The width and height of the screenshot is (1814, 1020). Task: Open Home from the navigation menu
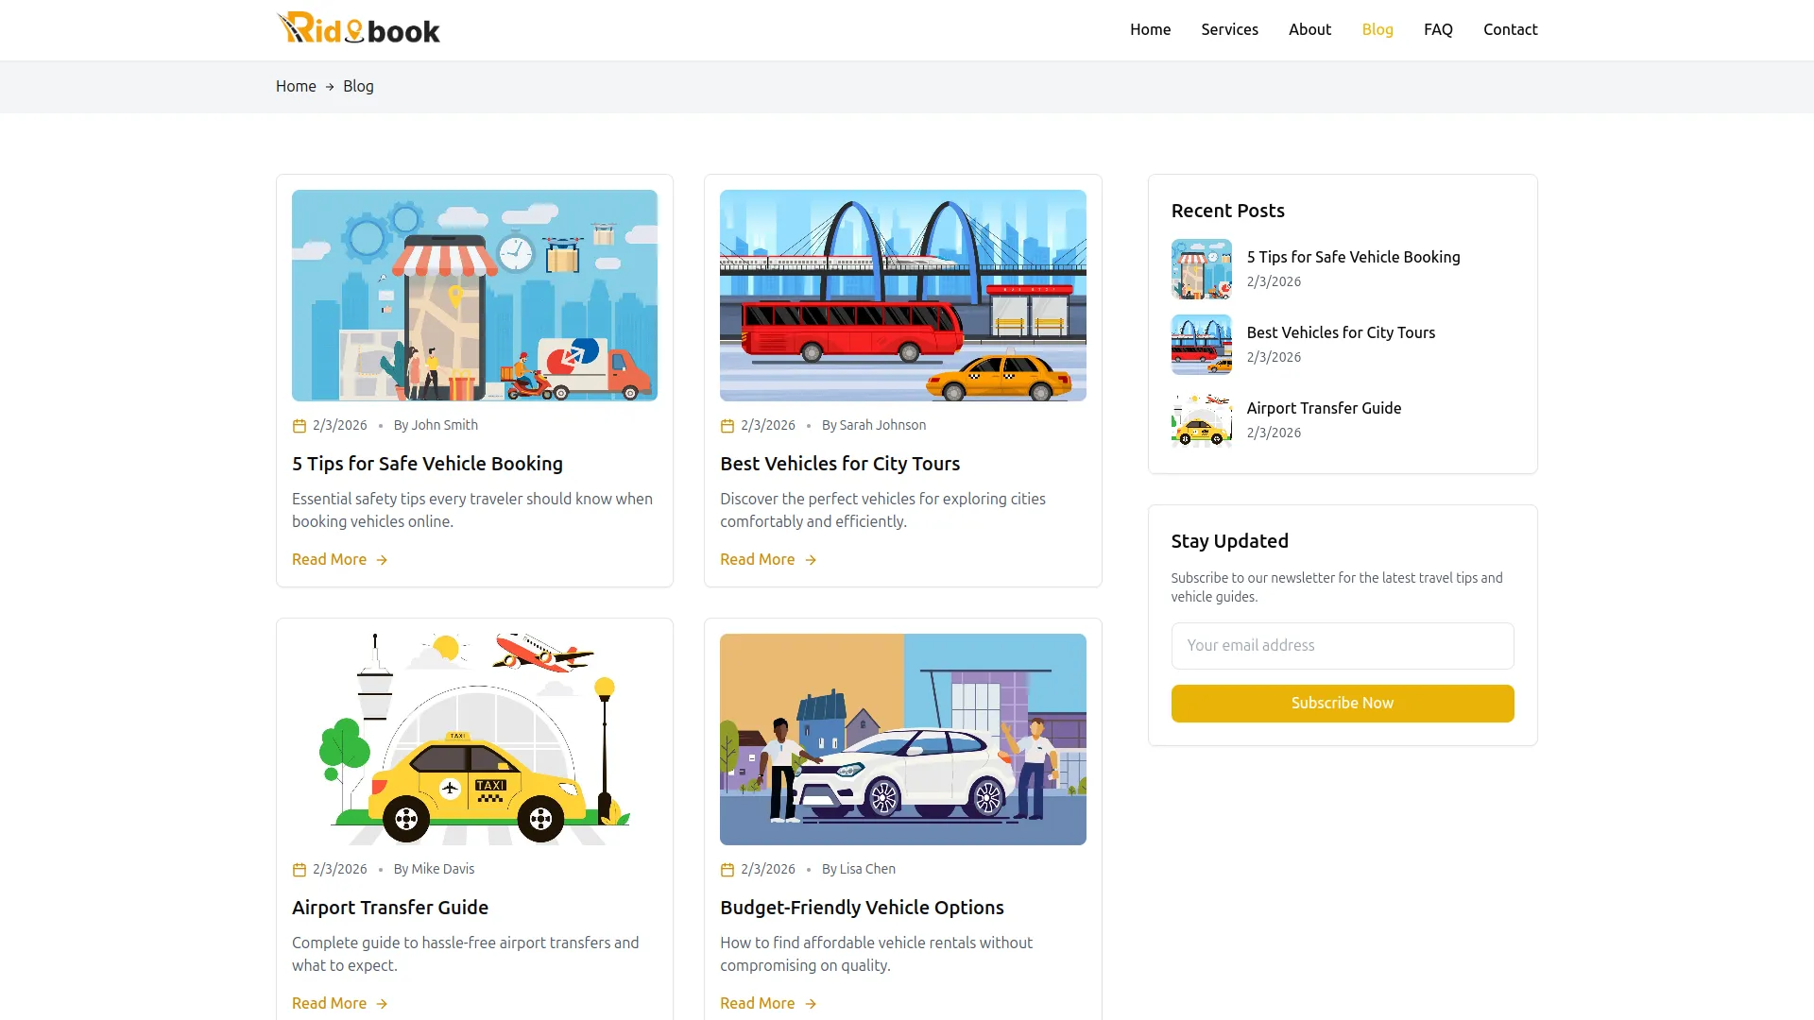point(1150,29)
